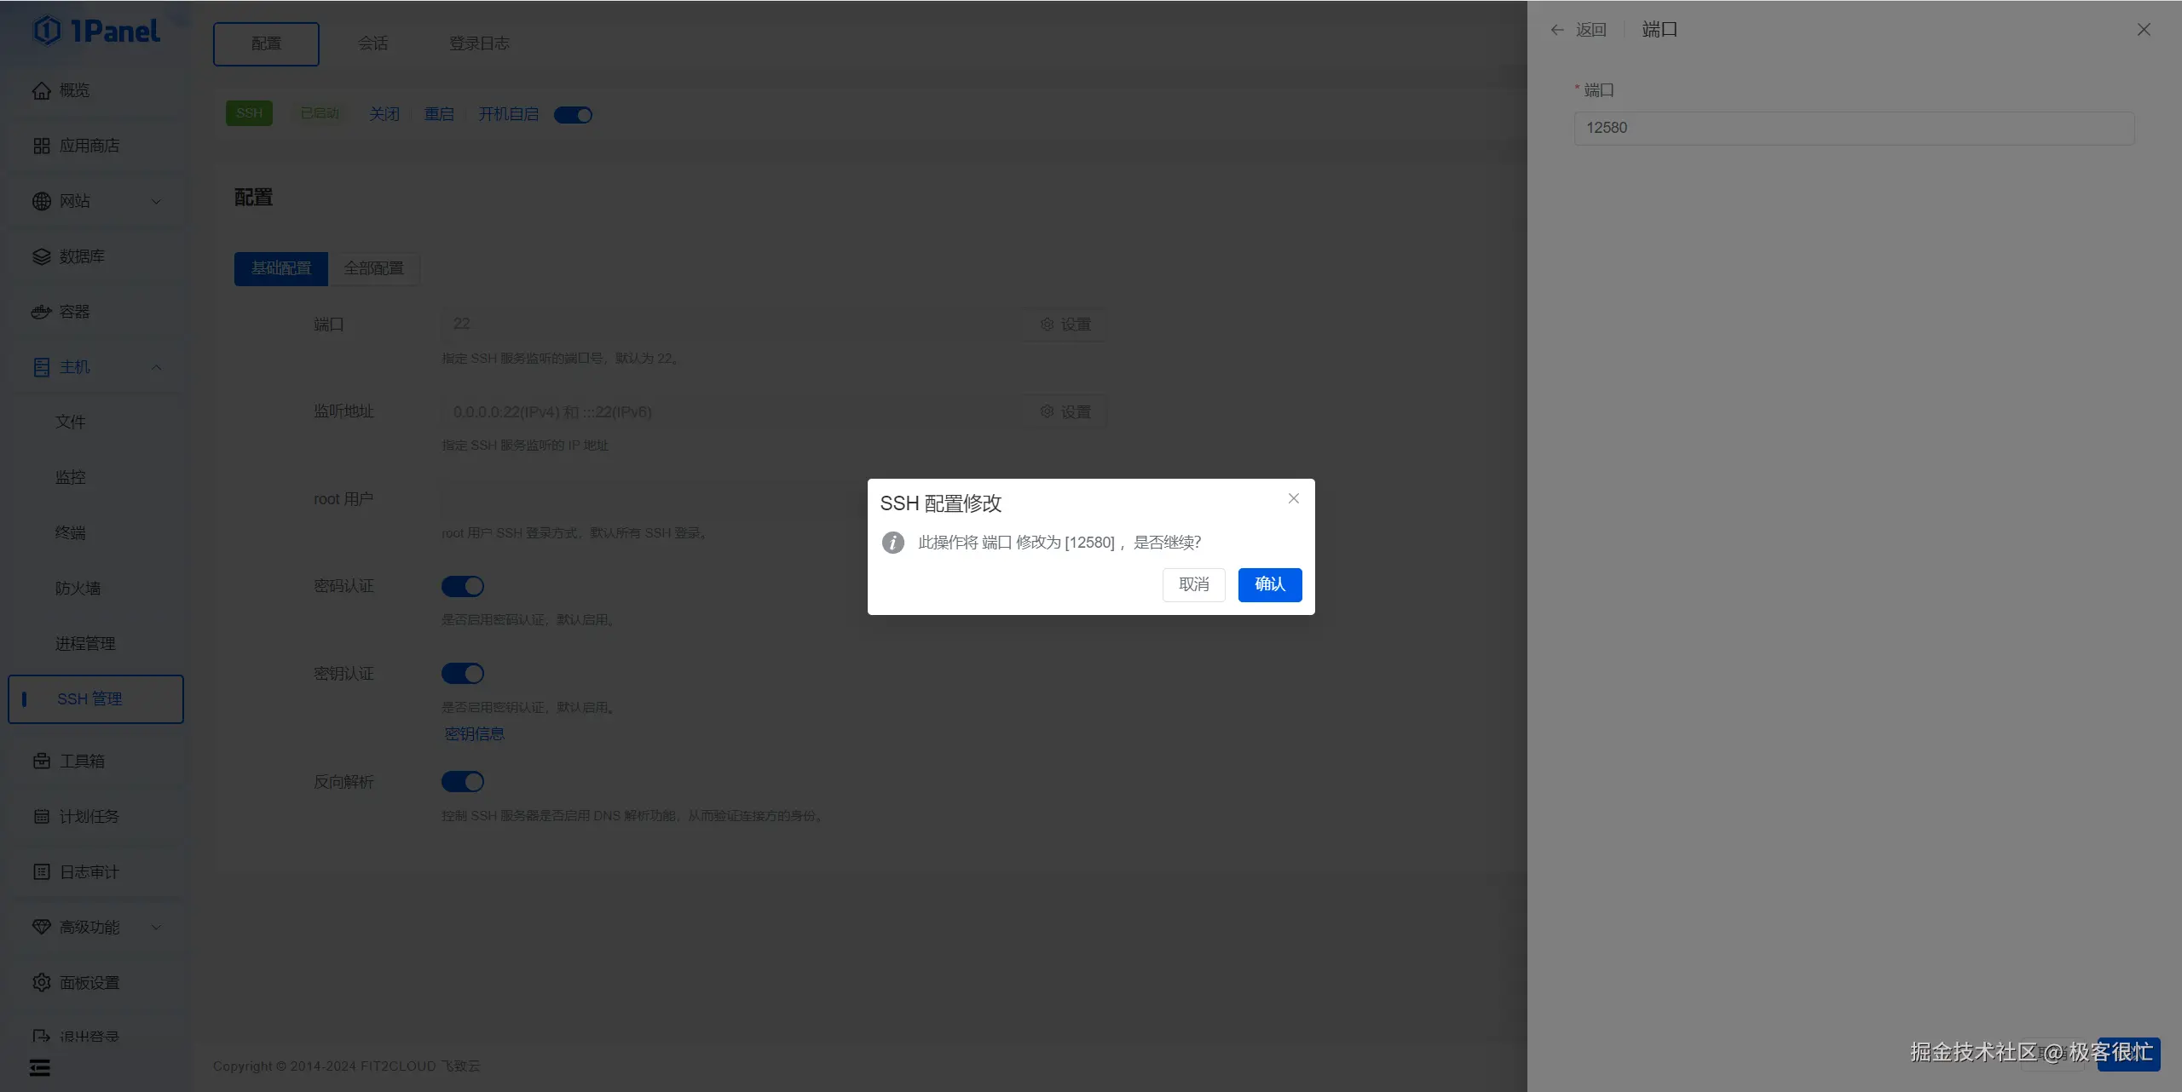Switch to the 登录日志 tab

coord(479,43)
